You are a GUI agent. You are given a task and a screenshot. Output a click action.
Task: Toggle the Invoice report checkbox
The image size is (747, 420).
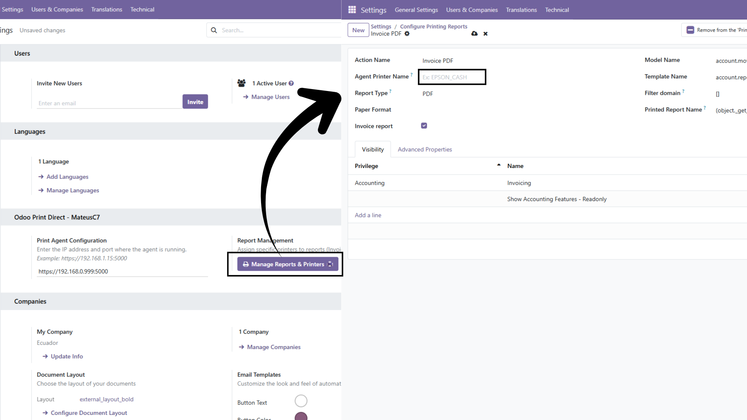[x=424, y=126]
